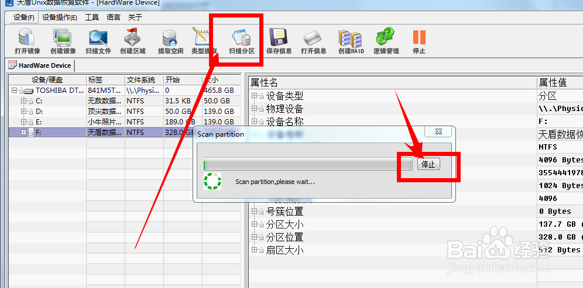The image size is (583, 288).
Task: Expand the 分区位置 property row
Action: [x=254, y=237]
